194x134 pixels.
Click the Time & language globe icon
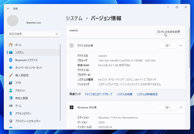11,98
